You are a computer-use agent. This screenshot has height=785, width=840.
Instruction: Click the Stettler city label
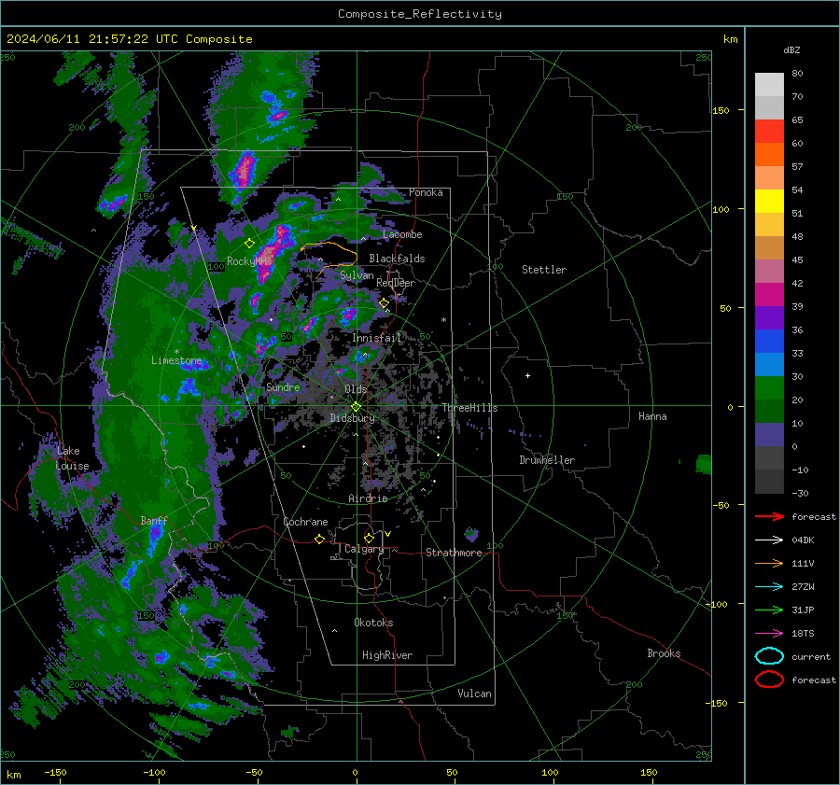[544, 270]
